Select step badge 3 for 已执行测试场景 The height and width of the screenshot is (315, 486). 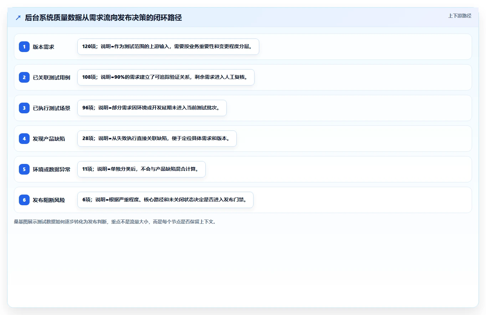[x=24, y=108]
